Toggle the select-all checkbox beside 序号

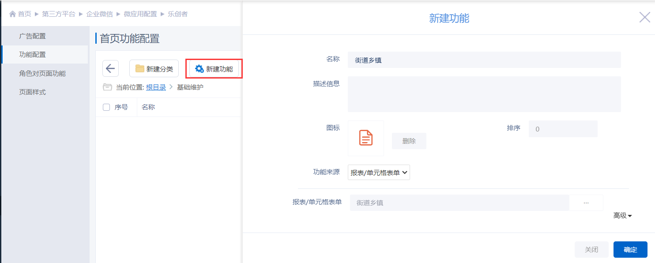[106, 107]
